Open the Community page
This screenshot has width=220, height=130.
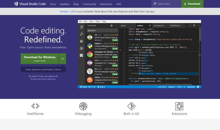tap(90, 4)
